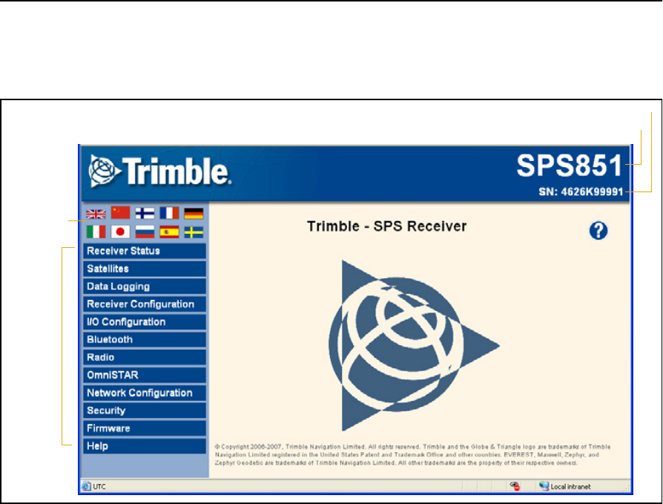Click the page icon beside UTC
The image size is (663, 504).
coord(86,486)
